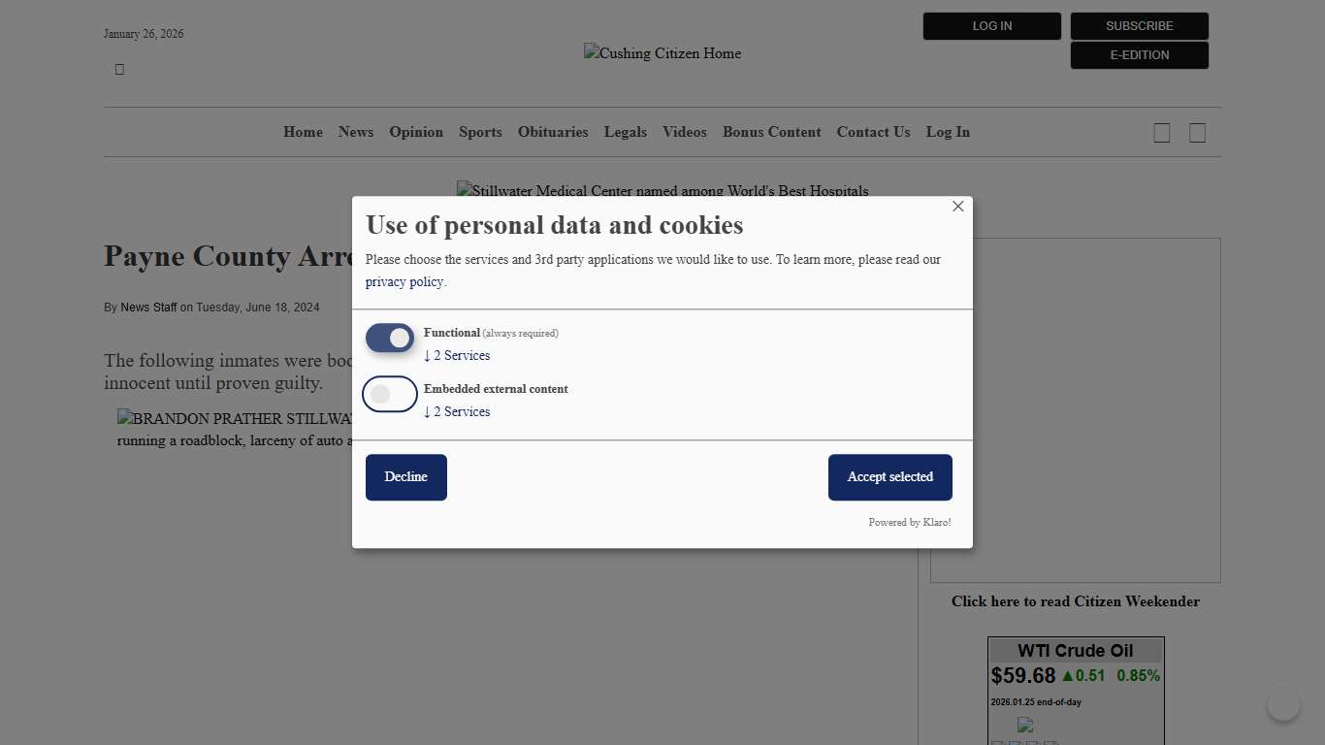
Task: Open the Citizen Weekender link
Action: (x=1075, y=601)
